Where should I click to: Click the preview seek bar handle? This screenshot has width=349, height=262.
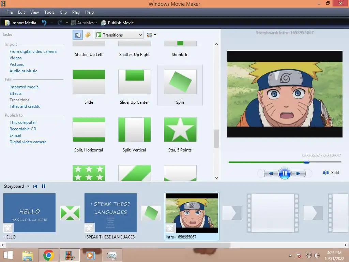[x=306, y=162]
